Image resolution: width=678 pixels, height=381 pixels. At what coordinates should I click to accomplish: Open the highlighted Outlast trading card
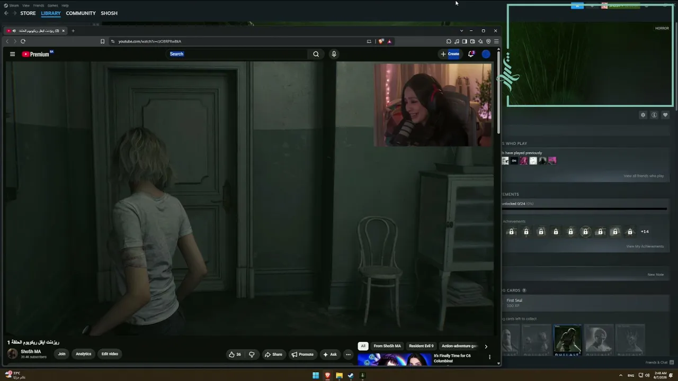coord(567,340)
